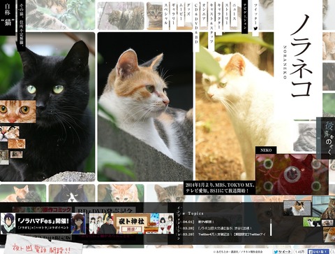Viewport: 335px width, 254px height.
Task: Click the インフォメーション vertical label
Action: 179,223
